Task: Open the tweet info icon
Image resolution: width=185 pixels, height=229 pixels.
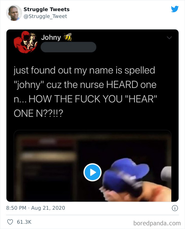Action: click(x=175, y=208)
